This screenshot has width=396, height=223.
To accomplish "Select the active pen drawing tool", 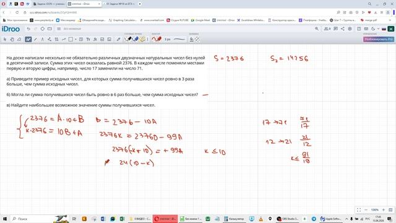I will point(28,39).
